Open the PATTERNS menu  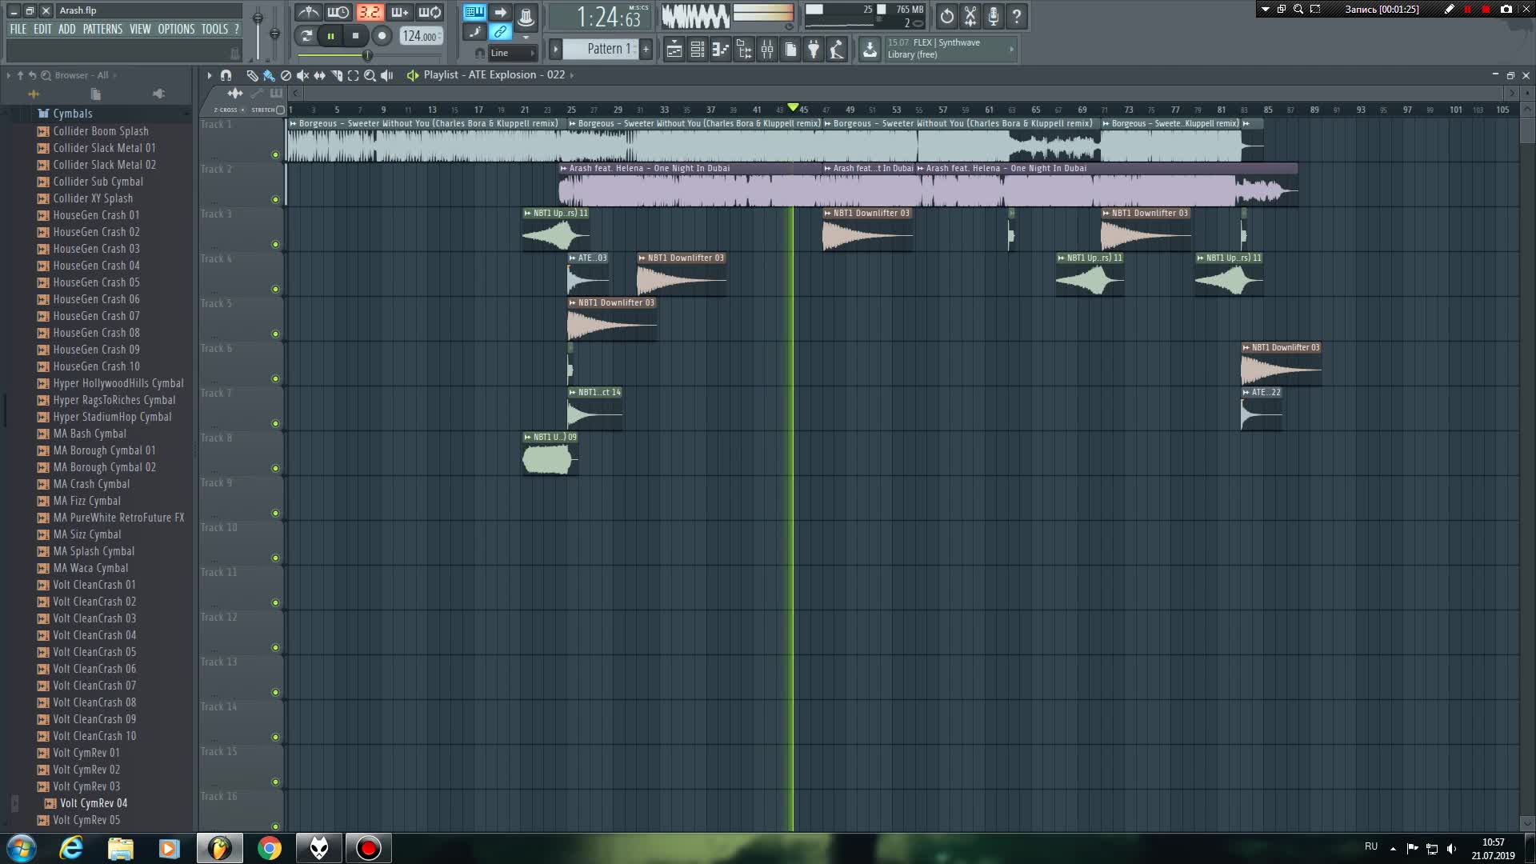point(102,29)
